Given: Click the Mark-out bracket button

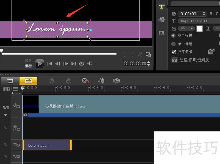Looking at the screenshot, I should point(133,54).
